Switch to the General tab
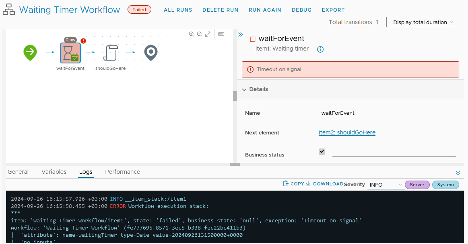Image resolution: width=468 pixels, height=244 pixels. coord(18,172)
